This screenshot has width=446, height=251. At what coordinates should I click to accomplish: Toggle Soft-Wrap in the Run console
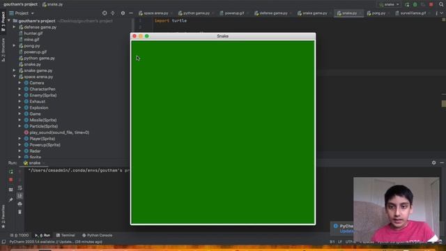[20, 188]
